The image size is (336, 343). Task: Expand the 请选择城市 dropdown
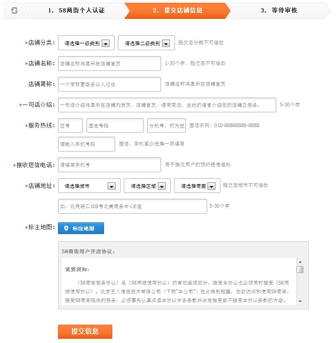[x=89, y=186]
